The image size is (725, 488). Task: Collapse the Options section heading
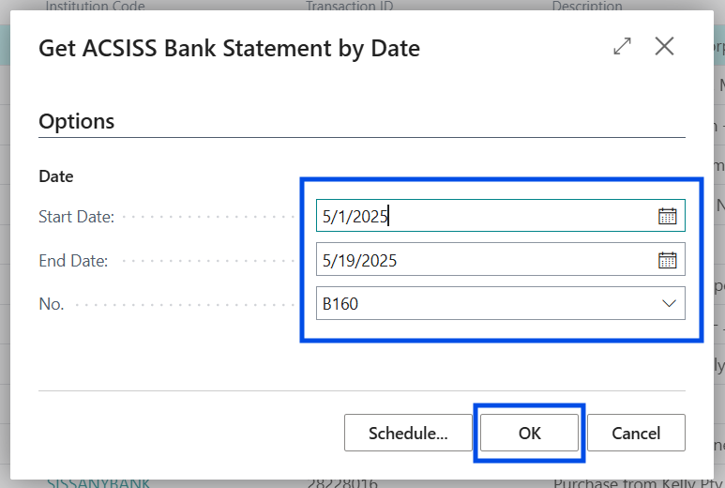click(77, 121)
